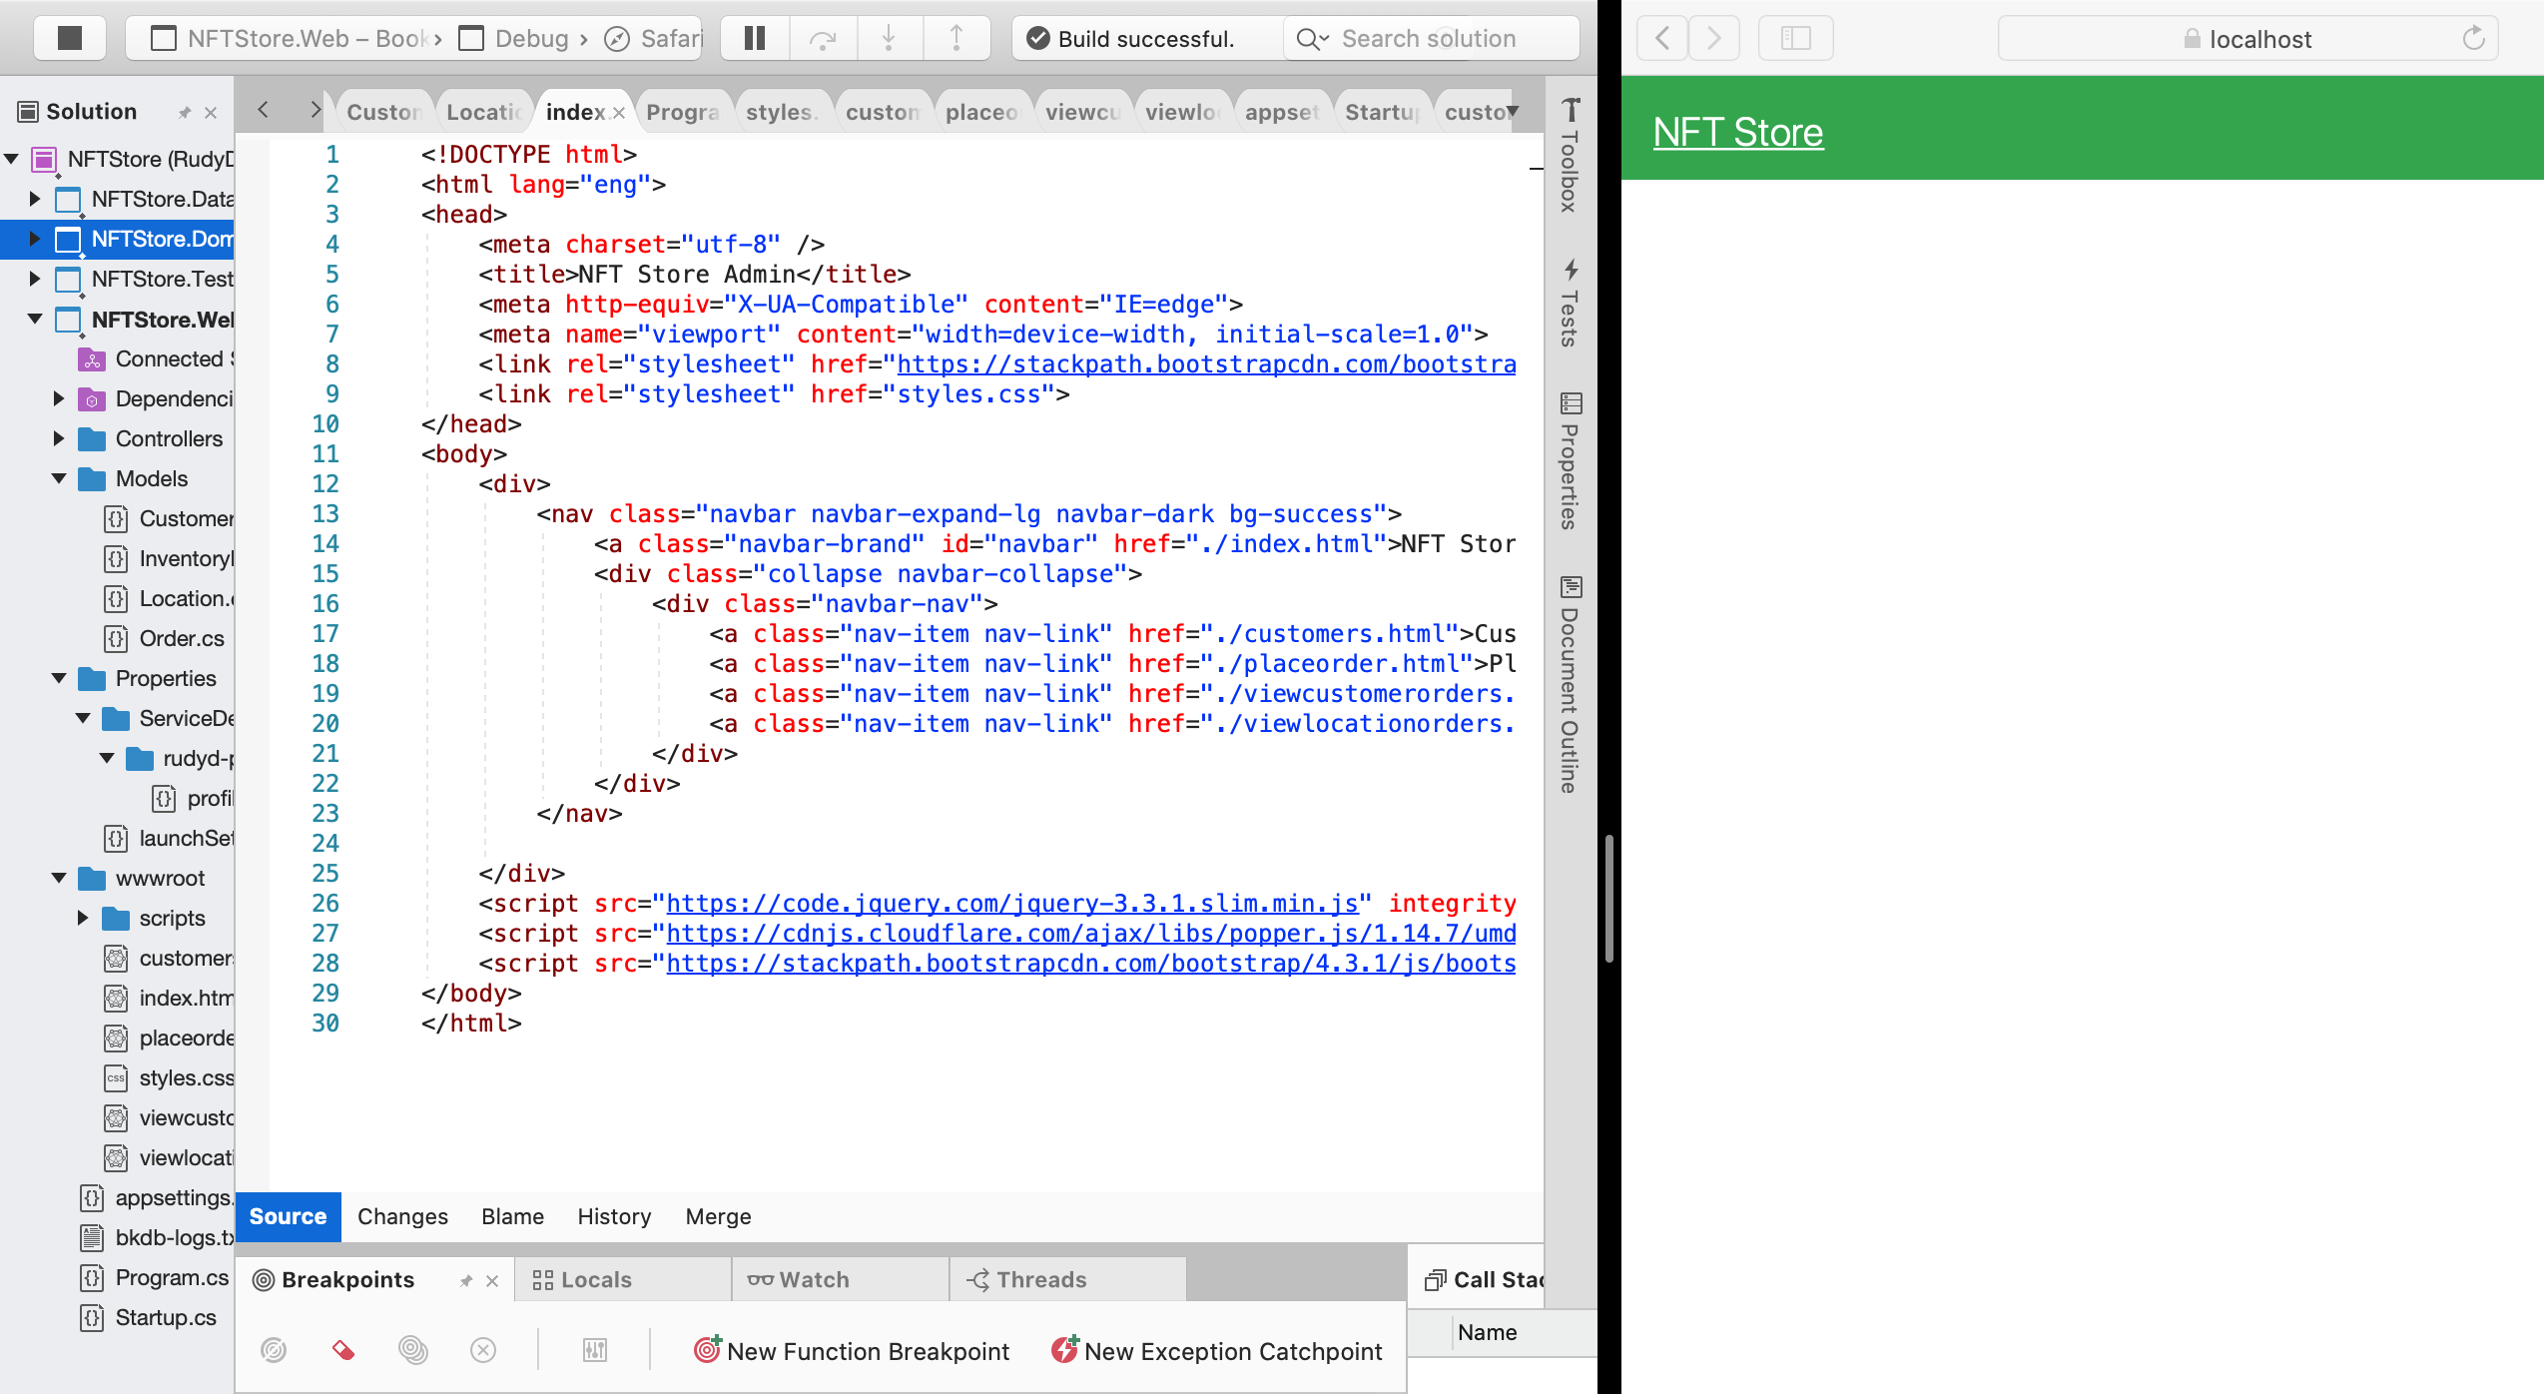Collapse the wwwroot folder

click(58, 878)
